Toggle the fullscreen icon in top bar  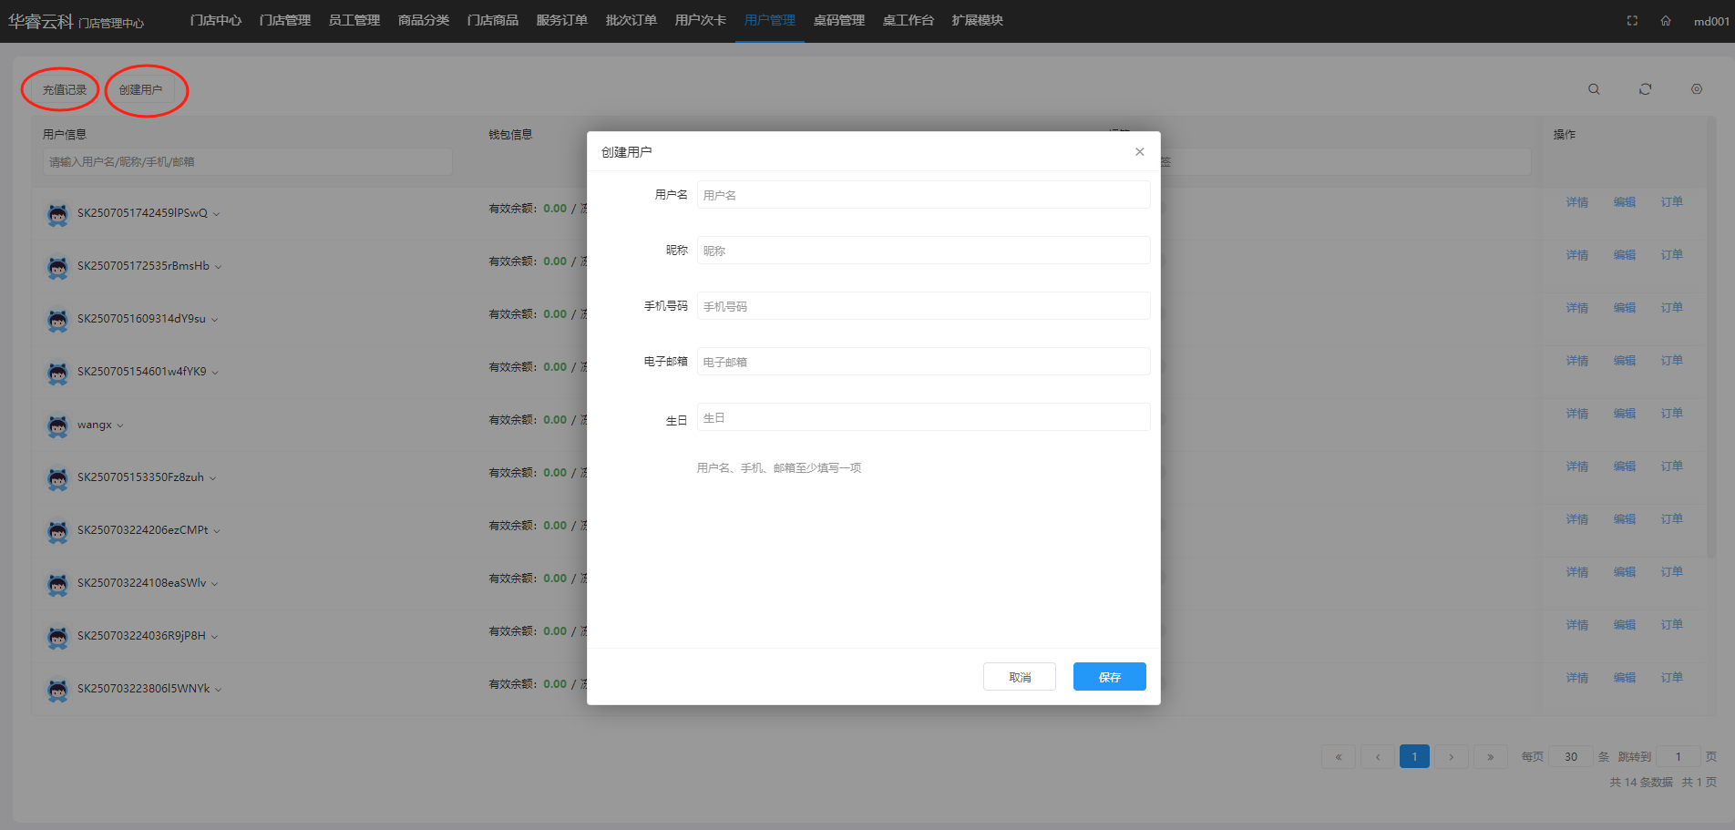click(x=1632, y=21)
